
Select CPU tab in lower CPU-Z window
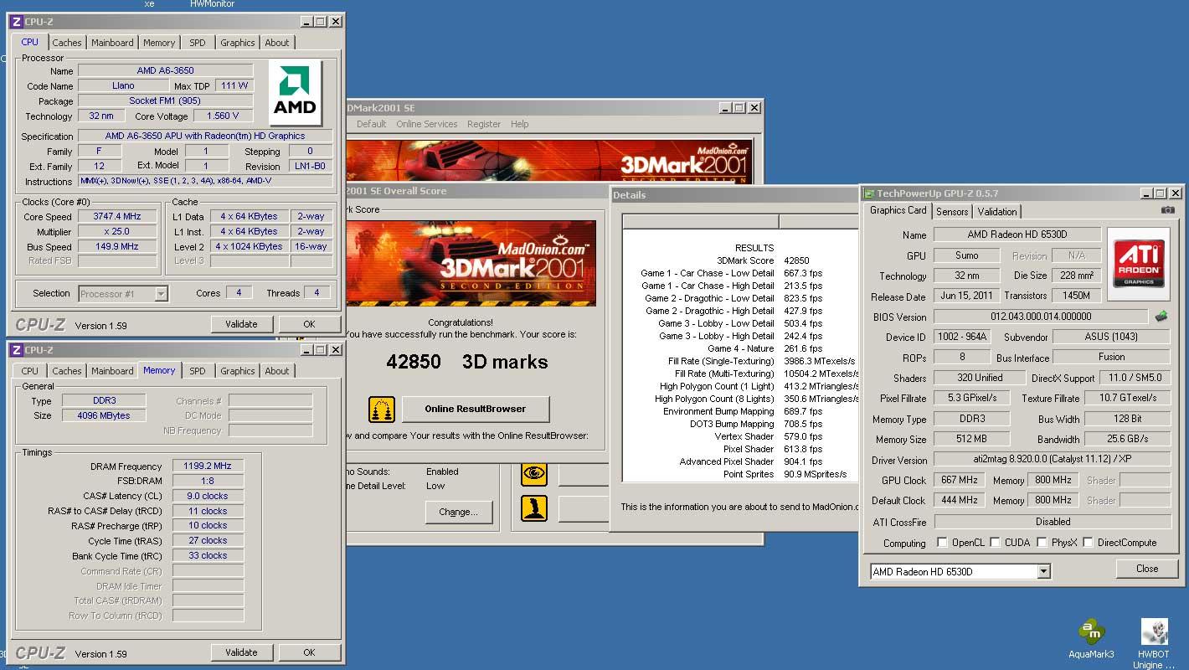click(30, 371)
